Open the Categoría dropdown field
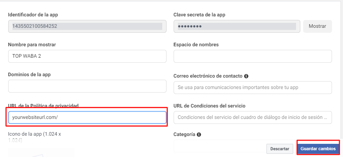The width and height of the screenshot is (343, 157). [x=219, y=146]
